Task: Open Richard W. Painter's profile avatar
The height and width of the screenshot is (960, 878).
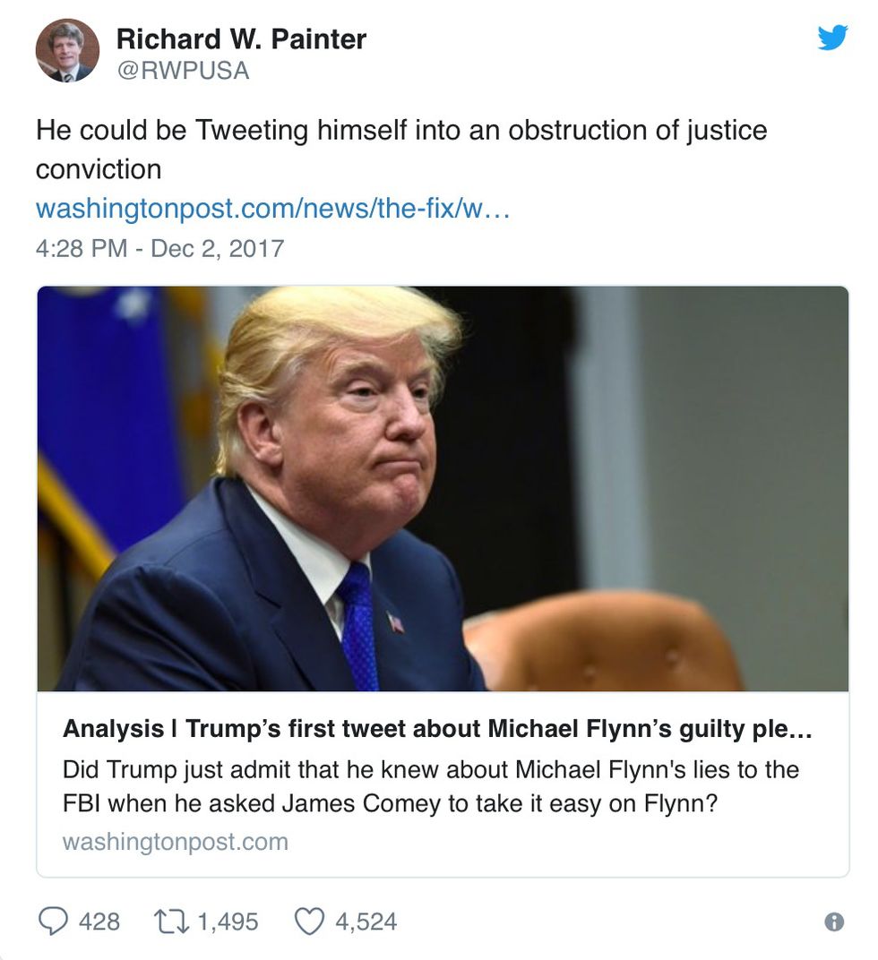Action: 67,51
